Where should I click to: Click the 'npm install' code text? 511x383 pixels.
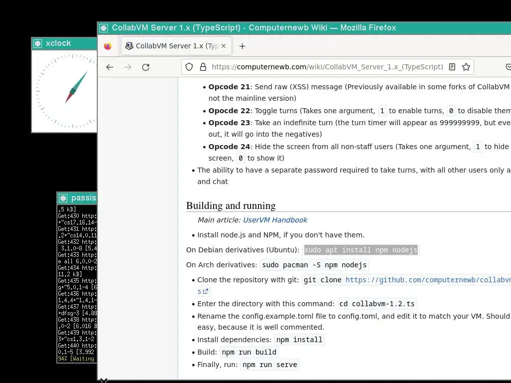coord(299,340)
